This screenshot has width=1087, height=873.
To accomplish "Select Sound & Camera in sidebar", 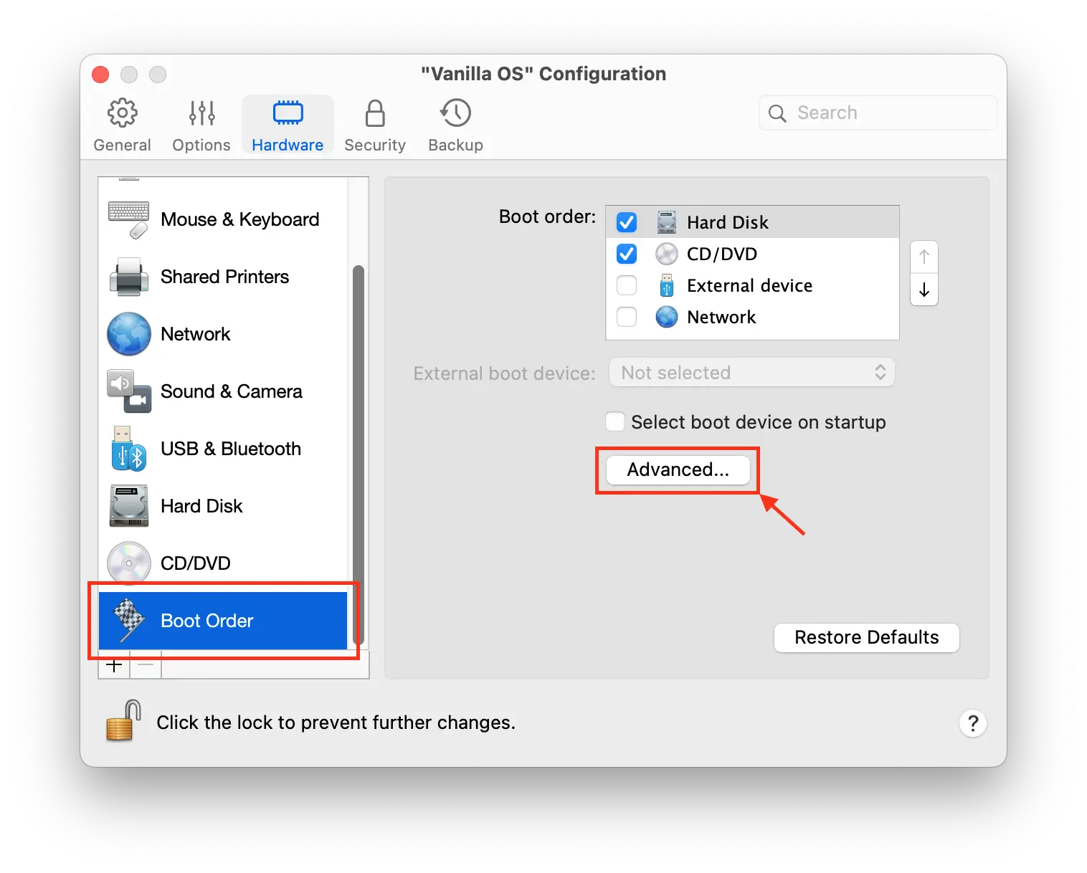I will (x=223, y=391).
